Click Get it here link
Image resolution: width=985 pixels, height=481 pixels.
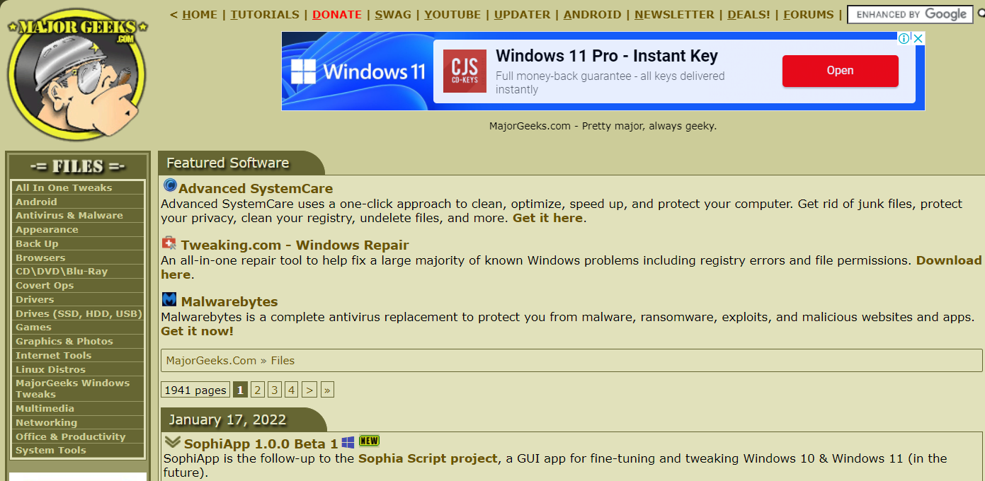pos(547,218)
